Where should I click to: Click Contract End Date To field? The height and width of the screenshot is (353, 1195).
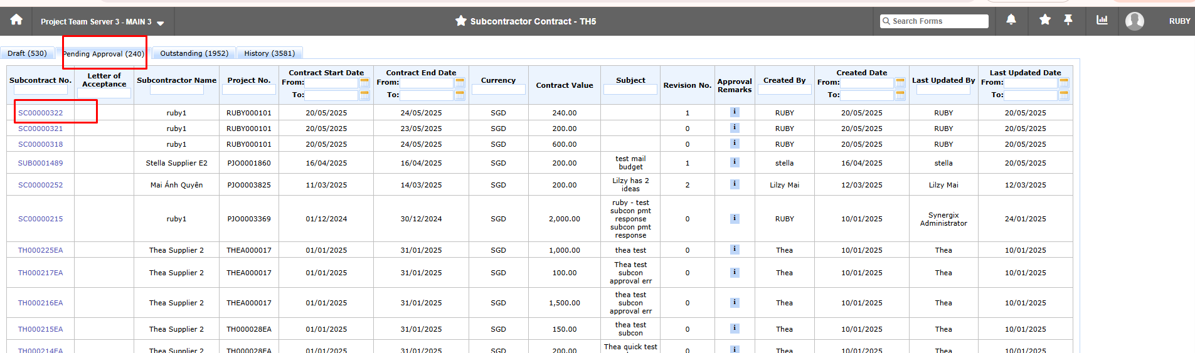427,95
